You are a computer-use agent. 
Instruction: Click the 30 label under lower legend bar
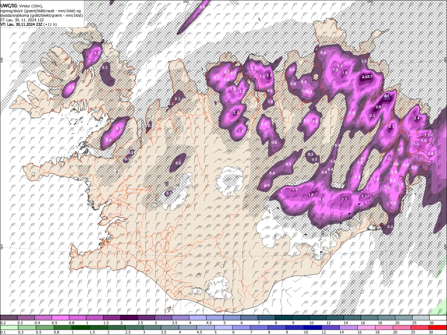tap(431, 332)
